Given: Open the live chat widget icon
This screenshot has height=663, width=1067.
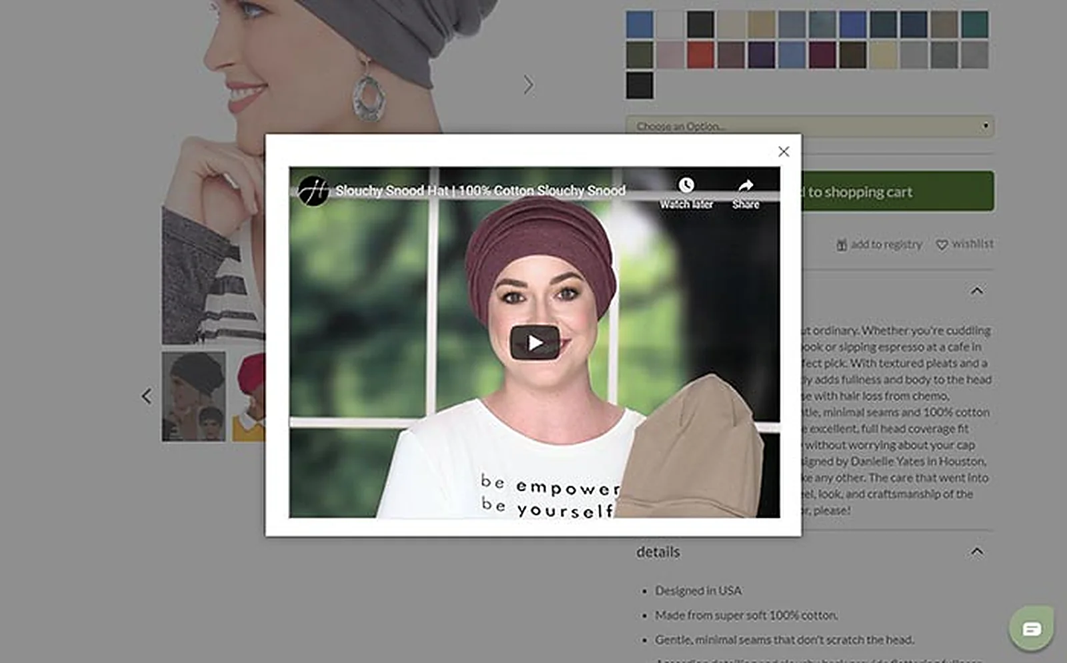Looking at the screenshot, I should point(1032,628).
